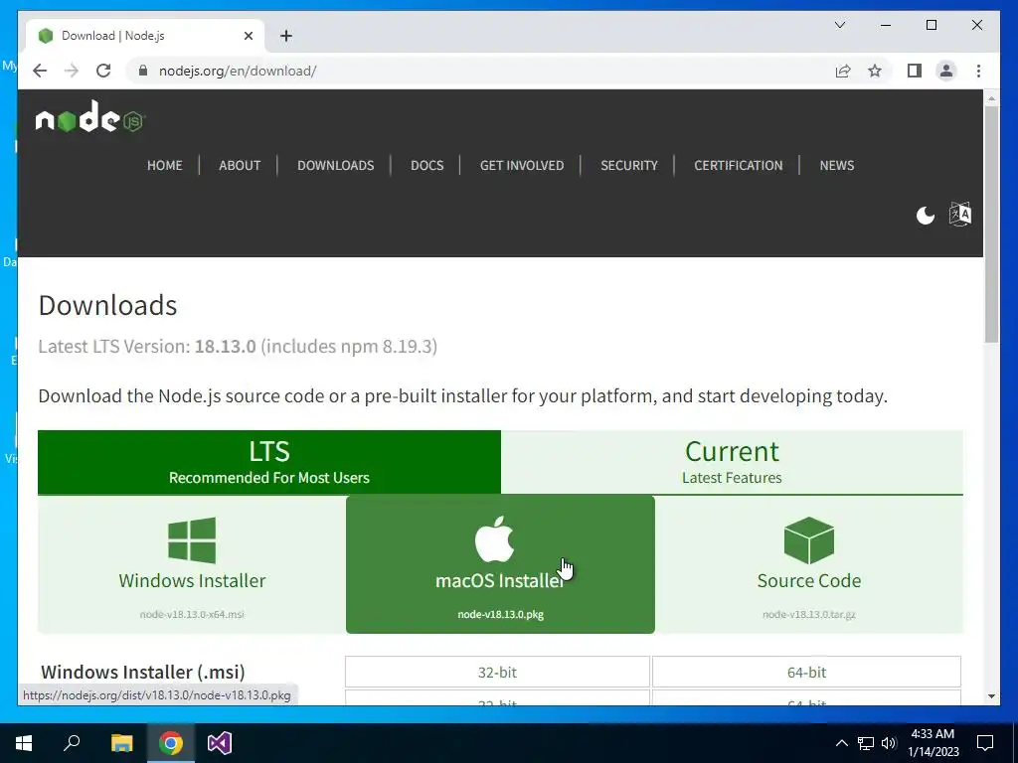Click the Node.js logo in header
The width and height of the screenshot is (1018, 763).
90,117
